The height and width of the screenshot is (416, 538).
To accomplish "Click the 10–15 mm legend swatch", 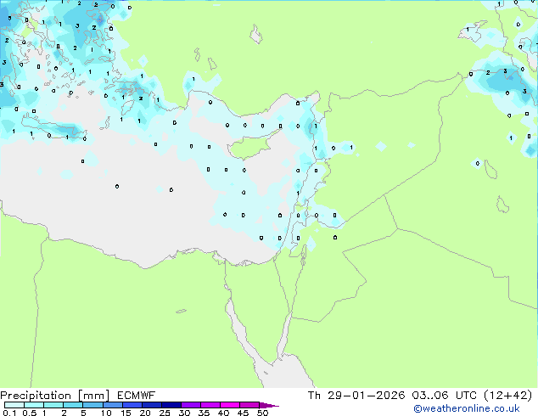I will coord(113,405).
